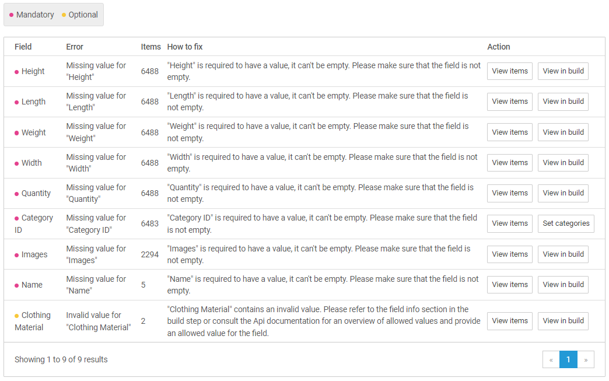View items with missing Name
The width and height of the screenshot is (609, 381).
[x=509, y=285]
